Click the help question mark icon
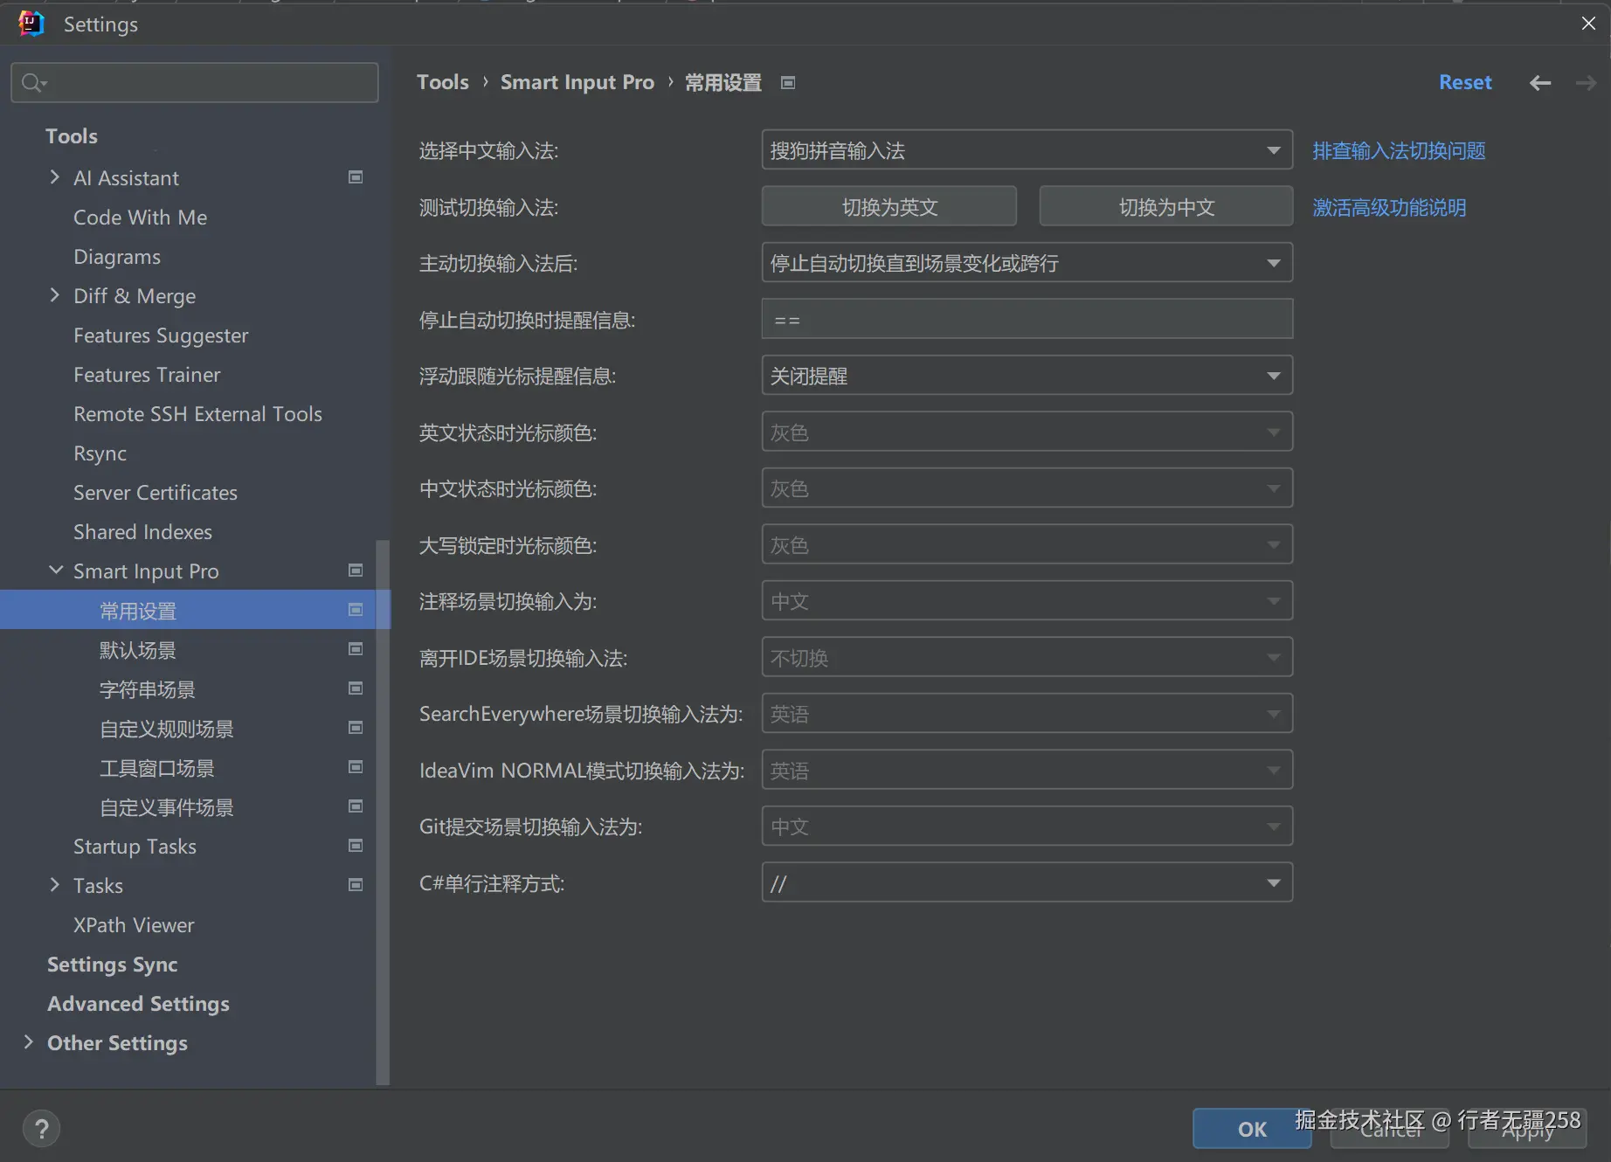This screenshot has height=1162, width=1611. [41, 1128]
